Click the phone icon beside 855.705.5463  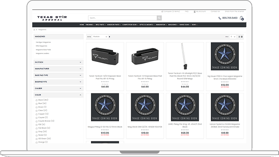pyautogui.click(x=220, y=18)
